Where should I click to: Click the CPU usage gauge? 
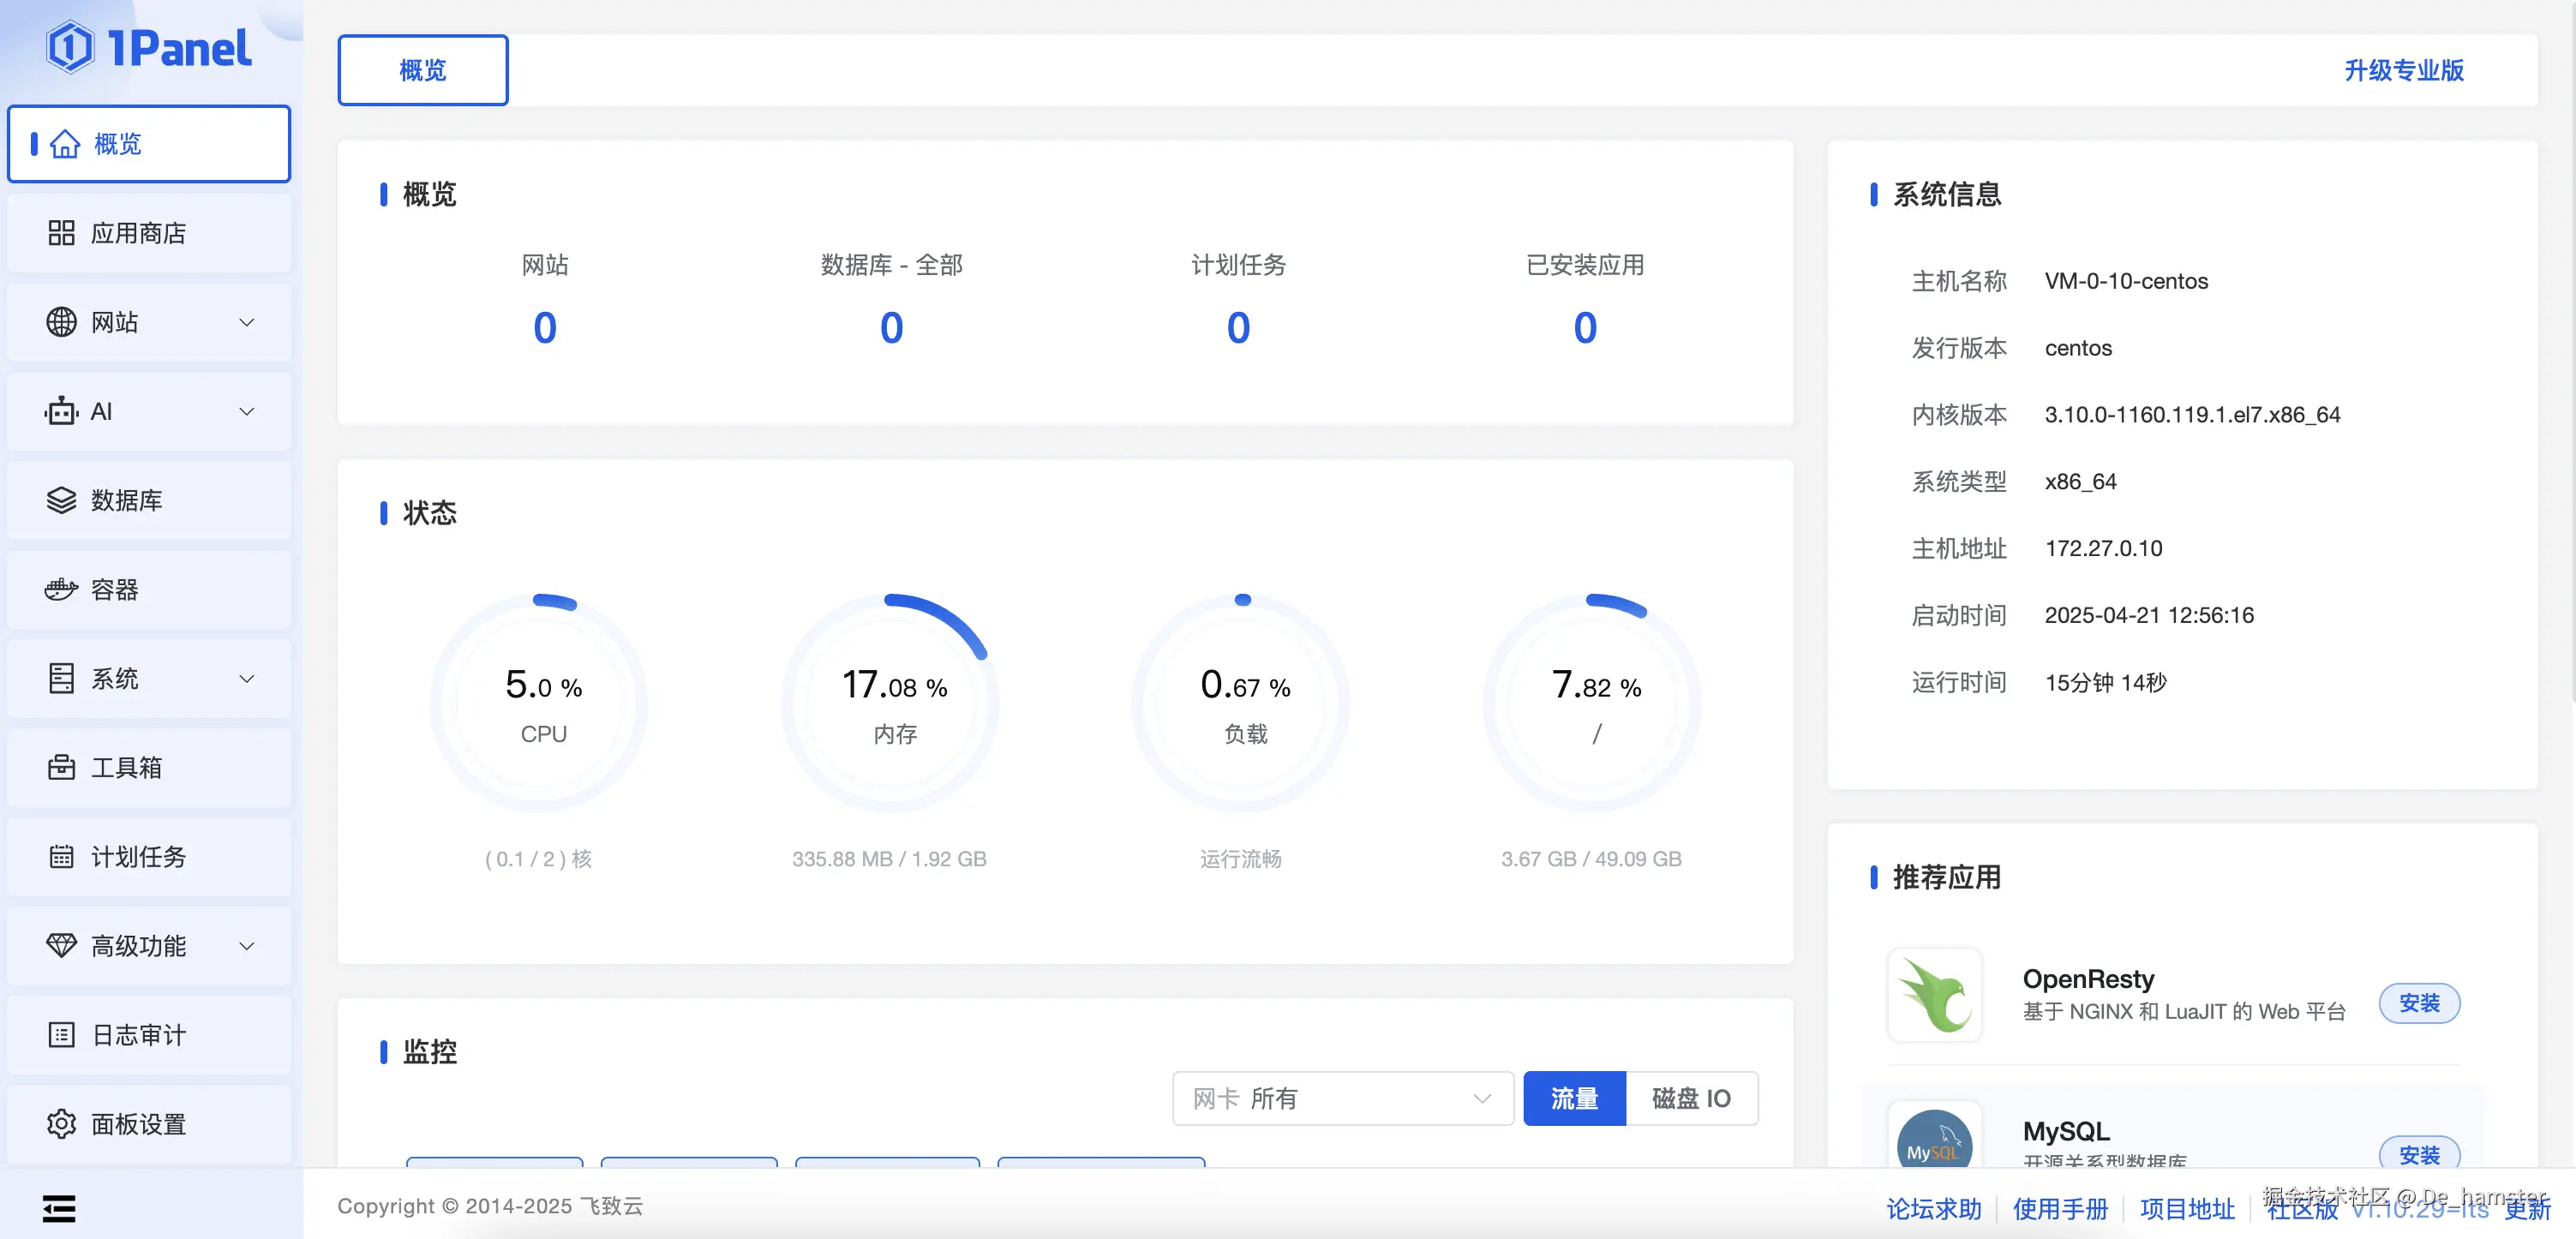[542, 703]
